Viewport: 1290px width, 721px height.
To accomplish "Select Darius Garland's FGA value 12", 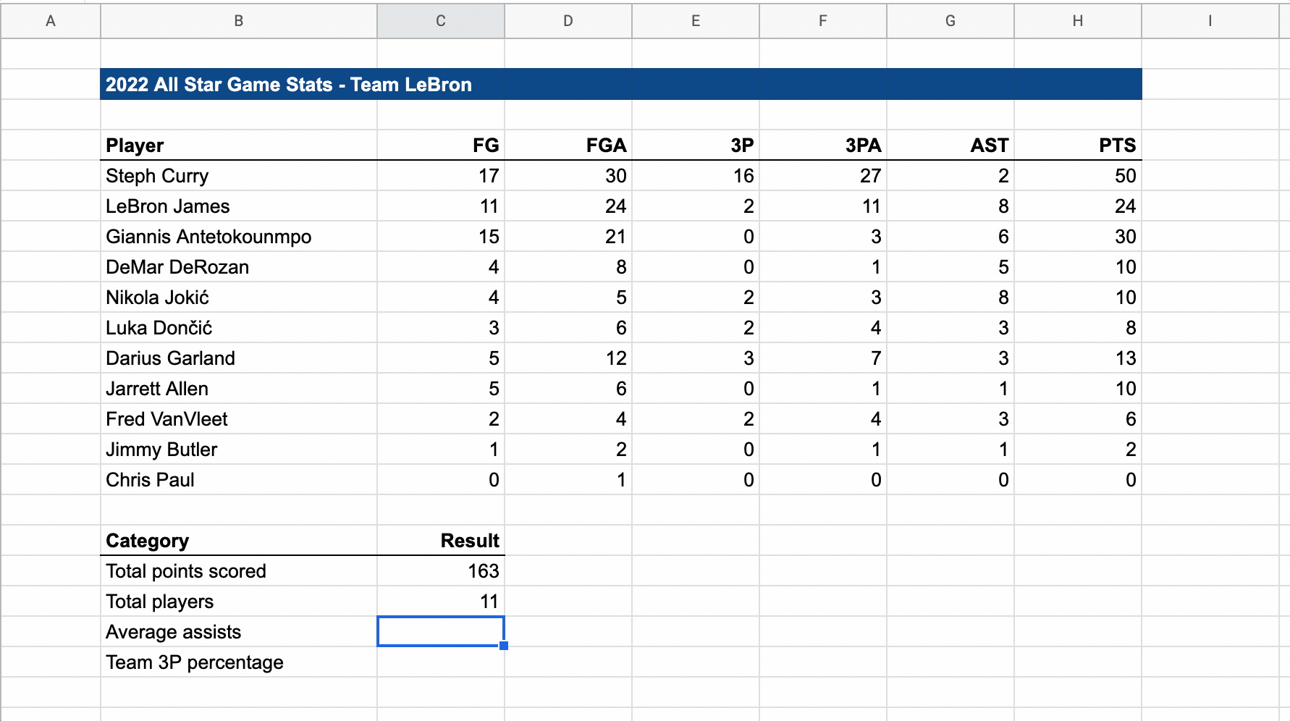I will coord(568,358).
